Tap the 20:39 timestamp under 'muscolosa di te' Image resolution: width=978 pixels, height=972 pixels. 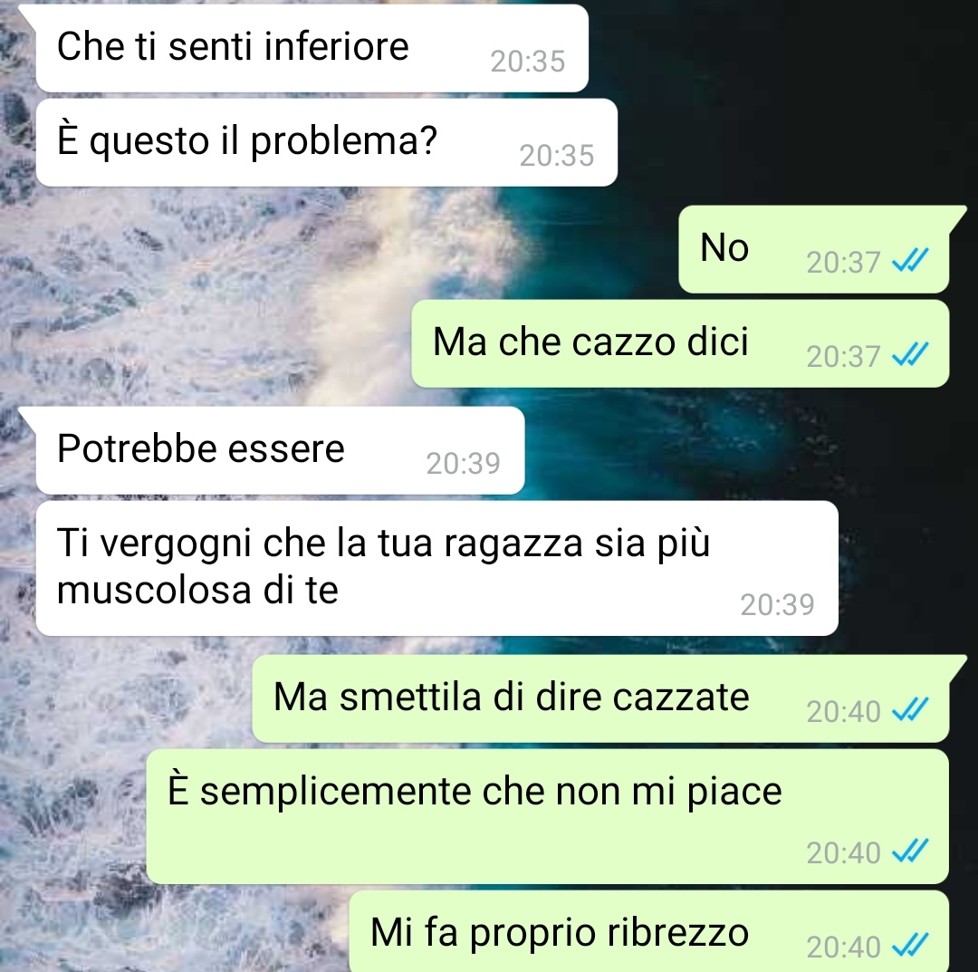click(x=777, y=604)
